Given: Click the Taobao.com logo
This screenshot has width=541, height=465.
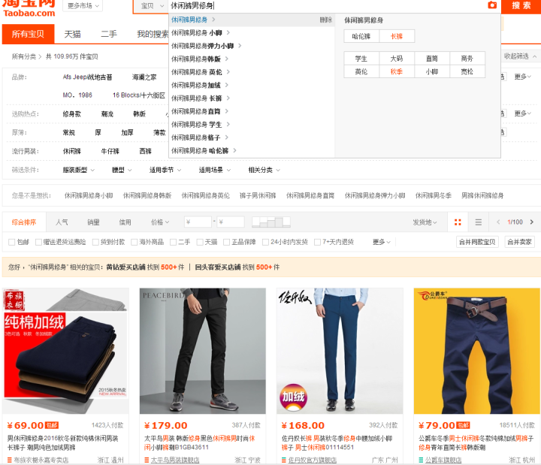Looking at the screenshot, I should 29,8.
